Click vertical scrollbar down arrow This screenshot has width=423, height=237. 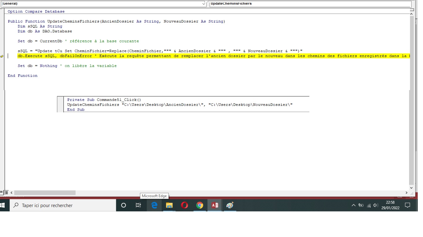411,188
